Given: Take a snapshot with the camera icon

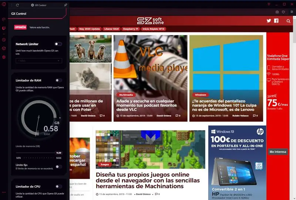Looking at the screenshot, I should (277, 12).
